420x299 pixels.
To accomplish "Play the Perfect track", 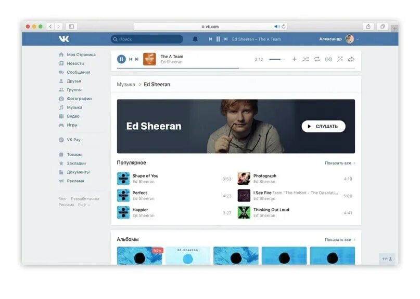I will (174, 196).
